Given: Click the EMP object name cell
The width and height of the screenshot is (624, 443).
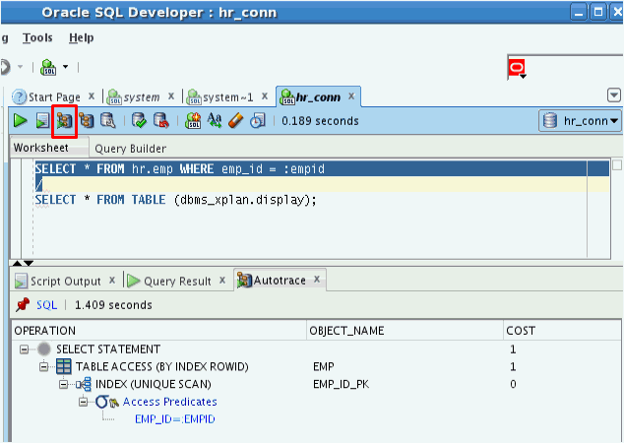Looking at the screenshot, I should (324, 366).
